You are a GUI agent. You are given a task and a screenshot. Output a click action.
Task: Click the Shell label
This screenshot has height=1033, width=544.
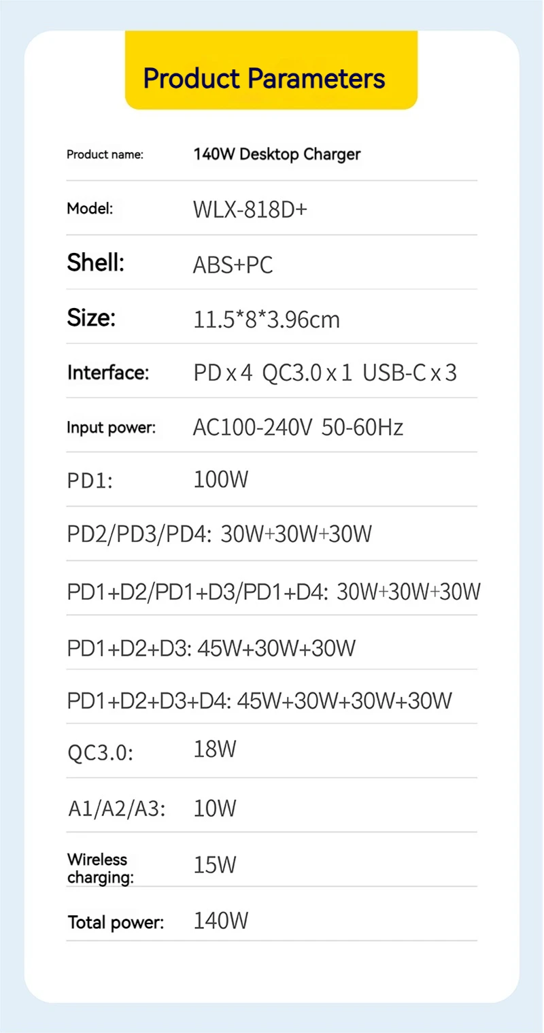coord(95,263)
